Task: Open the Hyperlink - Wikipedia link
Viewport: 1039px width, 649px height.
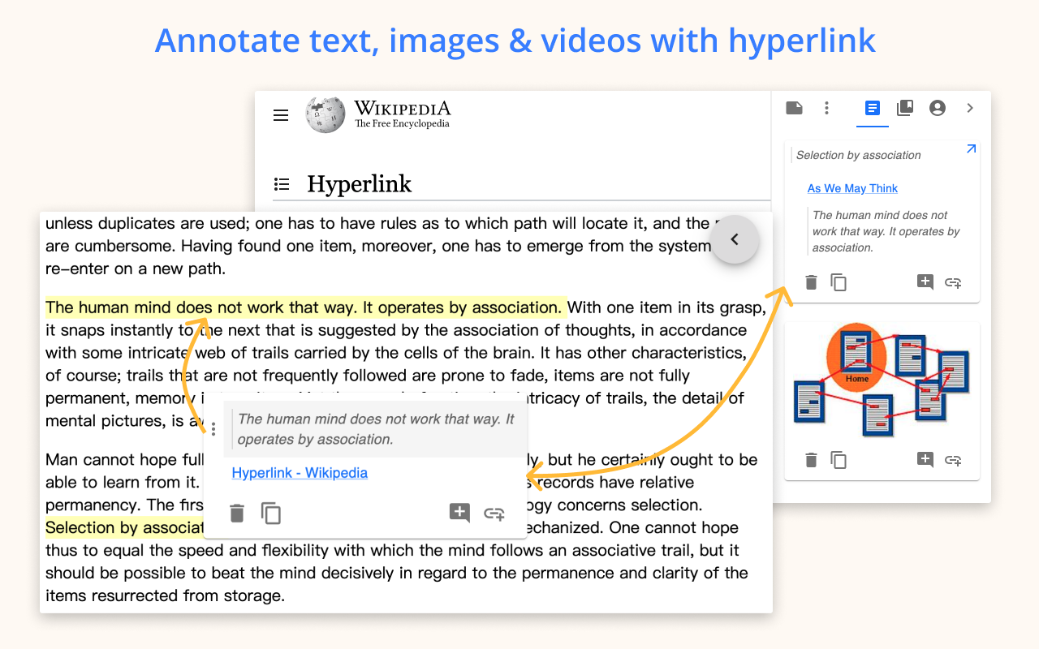Action: (x=300, y=472)
